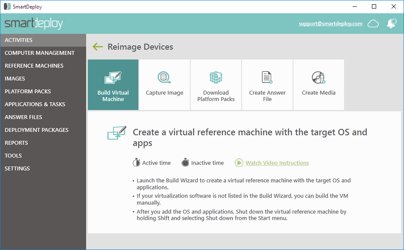Screen dimensions: 404x250
Task: Open Deployment Packages
Action: pos(43,130)
